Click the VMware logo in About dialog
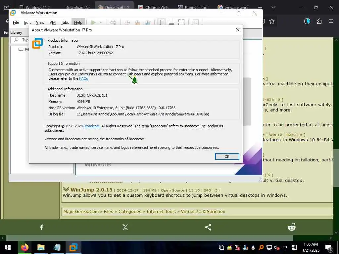Image resolution: width=339 pixels, height=254 pixels. pyautogui.click(x=37, y=43)
